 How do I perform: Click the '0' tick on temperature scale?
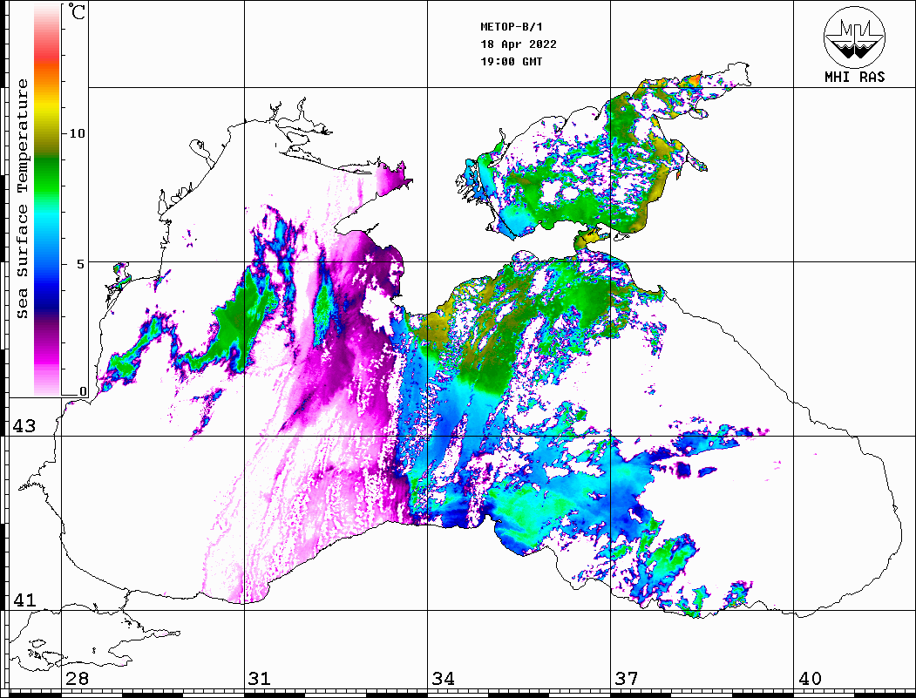pos(83,391)
